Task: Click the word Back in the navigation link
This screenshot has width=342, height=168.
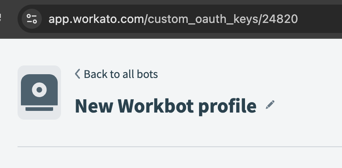Action: (x=95, y=74)
